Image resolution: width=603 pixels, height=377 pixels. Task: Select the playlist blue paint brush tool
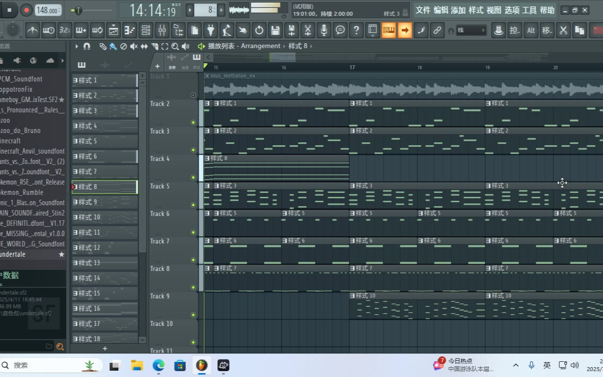[x=113, y=46]
